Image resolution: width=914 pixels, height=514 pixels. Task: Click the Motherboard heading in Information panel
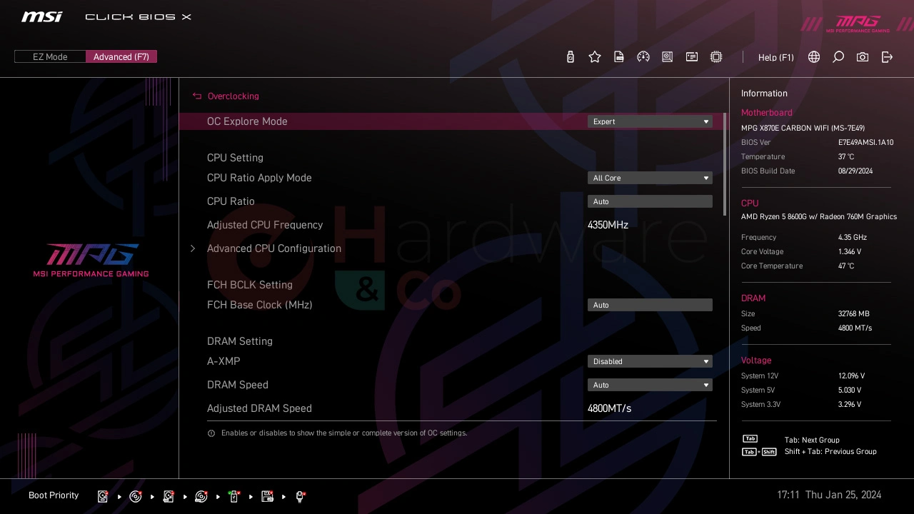[766, 113]
